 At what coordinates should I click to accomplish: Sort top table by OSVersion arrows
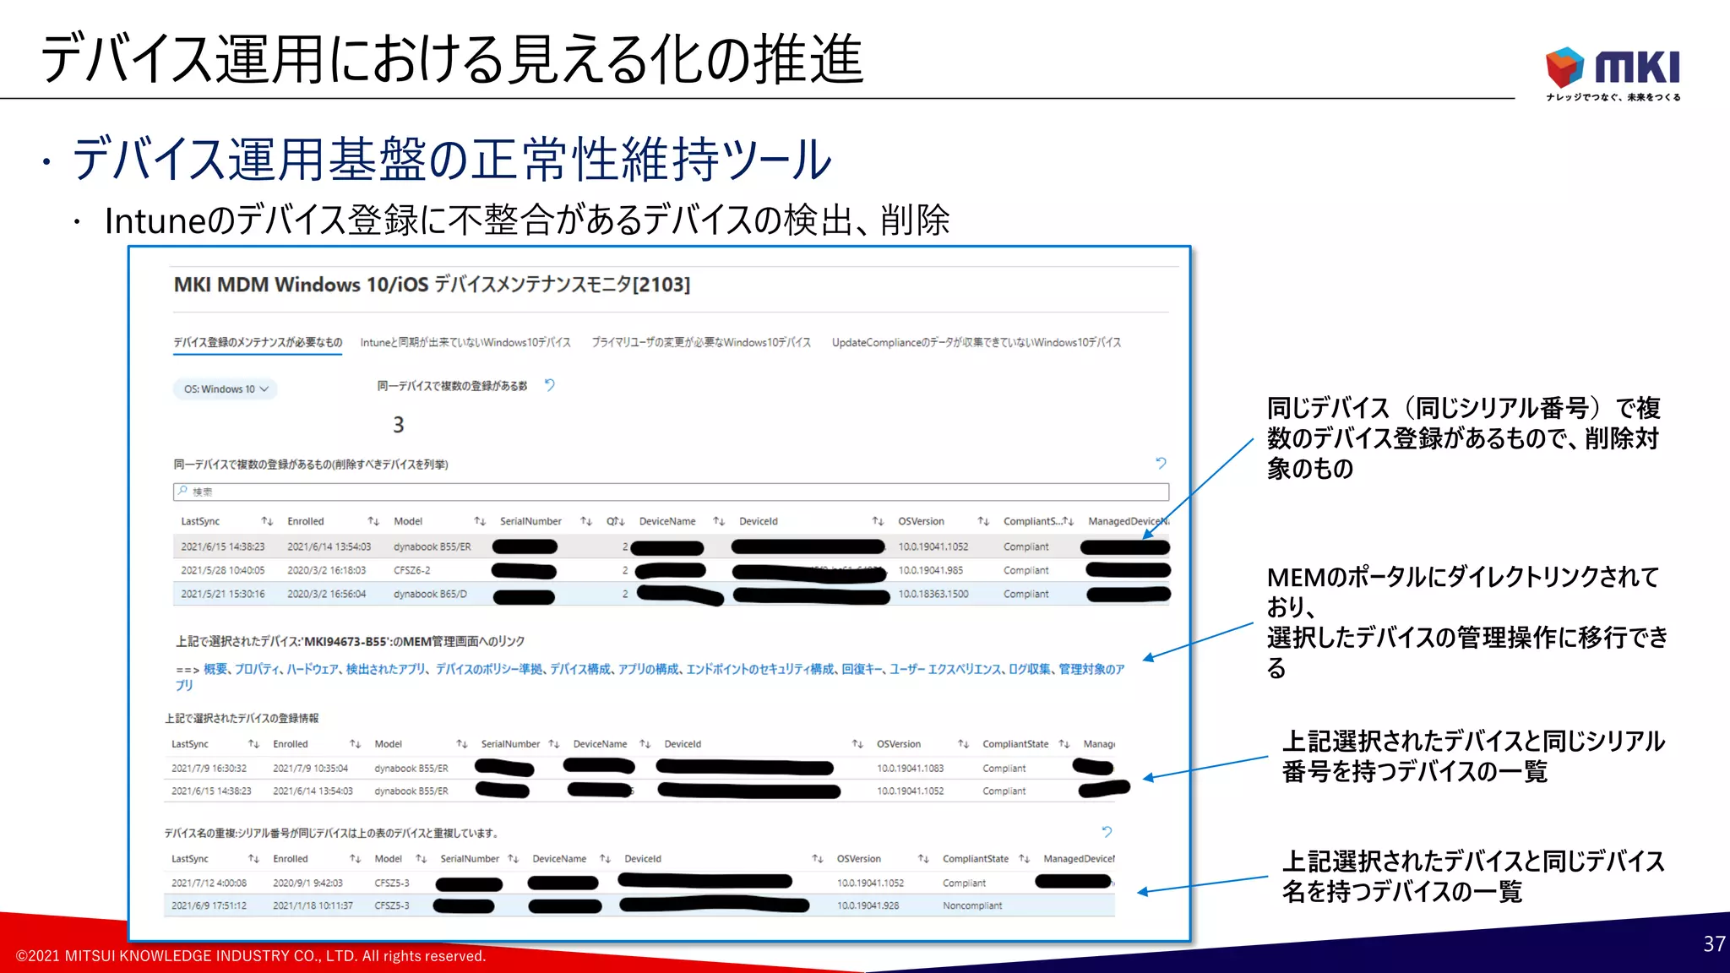tap(983, 521)
